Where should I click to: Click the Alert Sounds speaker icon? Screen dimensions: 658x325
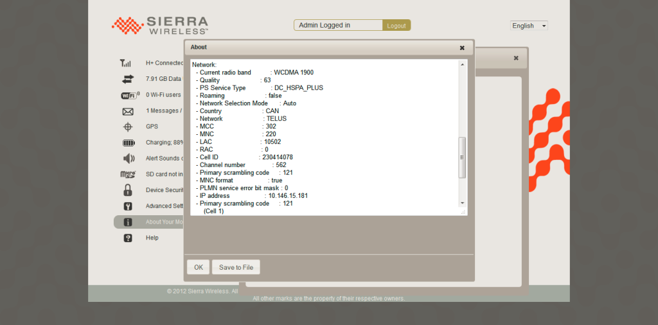click(x=129, y=158)
